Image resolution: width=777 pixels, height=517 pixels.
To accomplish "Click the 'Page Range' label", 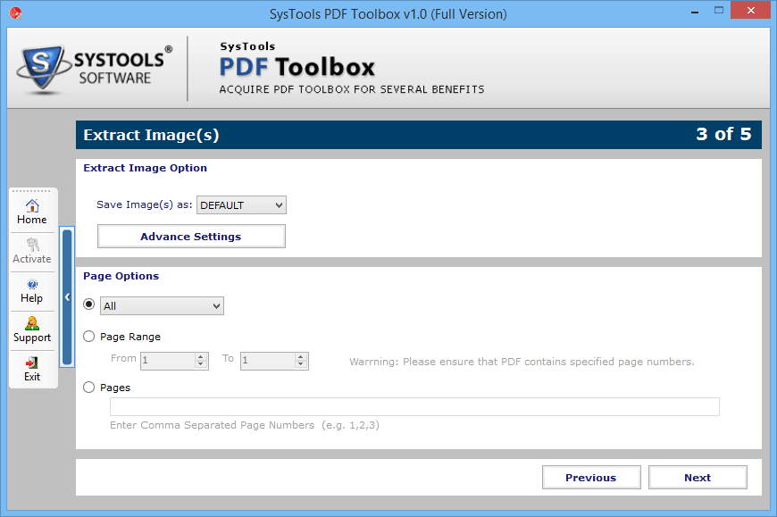I will (130, 337).
